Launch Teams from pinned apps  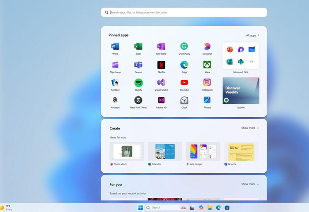point(138,65)
